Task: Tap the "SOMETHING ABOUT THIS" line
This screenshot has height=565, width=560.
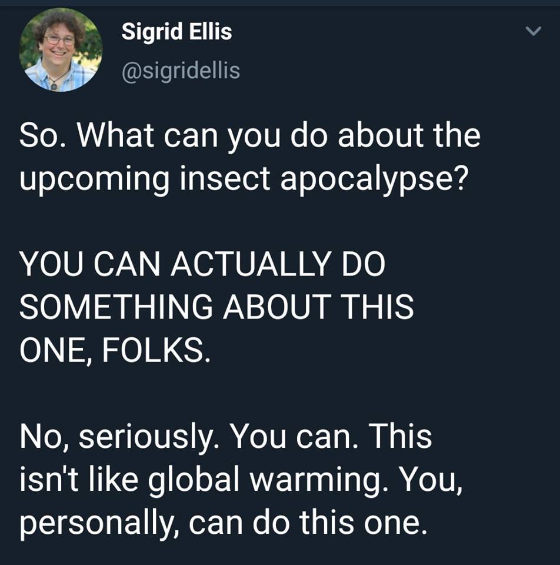Action: [x=216, y=307]
